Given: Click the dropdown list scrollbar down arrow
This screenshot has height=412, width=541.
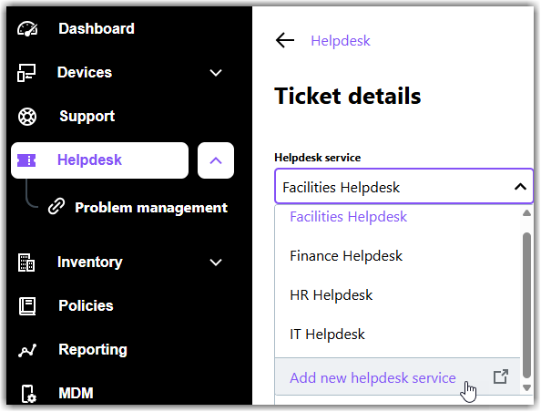Looking at the screenshot, I should pyautogui.click(x=526, y=387).
